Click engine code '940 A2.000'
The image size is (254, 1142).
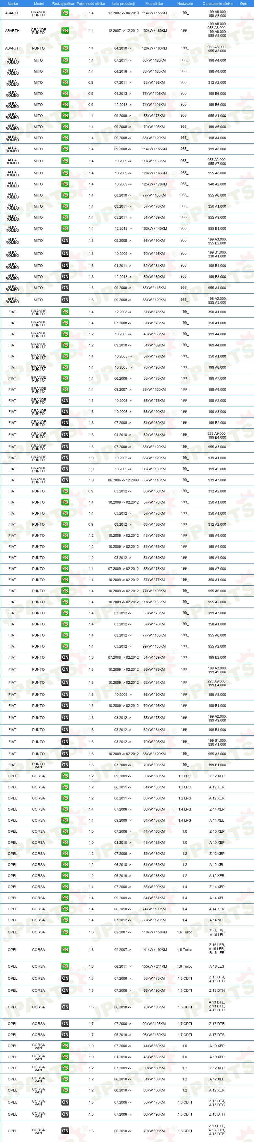217,184
